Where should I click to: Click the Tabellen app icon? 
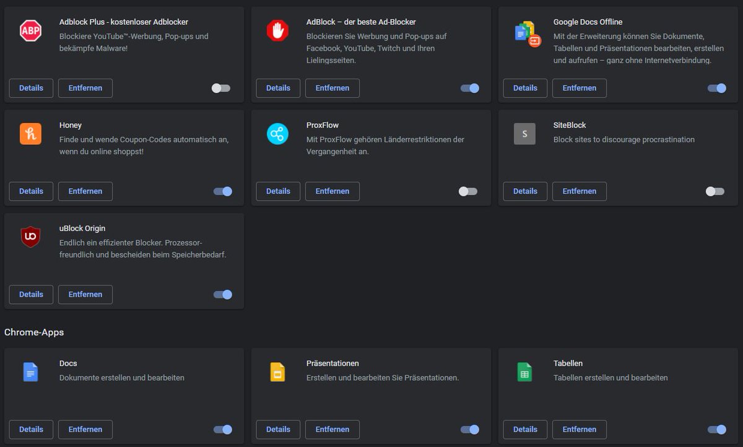coord(524,372)
